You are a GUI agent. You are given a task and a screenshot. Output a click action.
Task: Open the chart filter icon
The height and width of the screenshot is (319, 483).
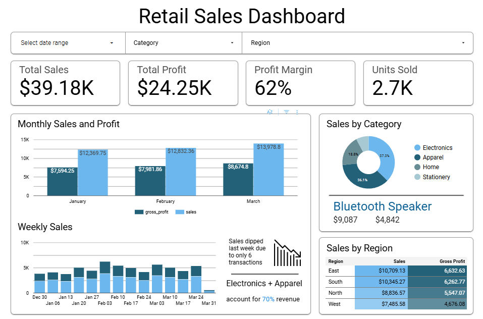pyautogui.click(x=286, y=112)
